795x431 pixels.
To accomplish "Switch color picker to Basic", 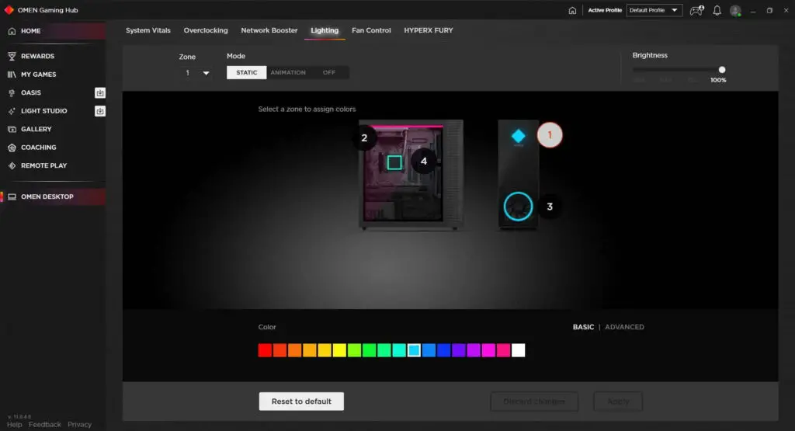I will (583, 327).
